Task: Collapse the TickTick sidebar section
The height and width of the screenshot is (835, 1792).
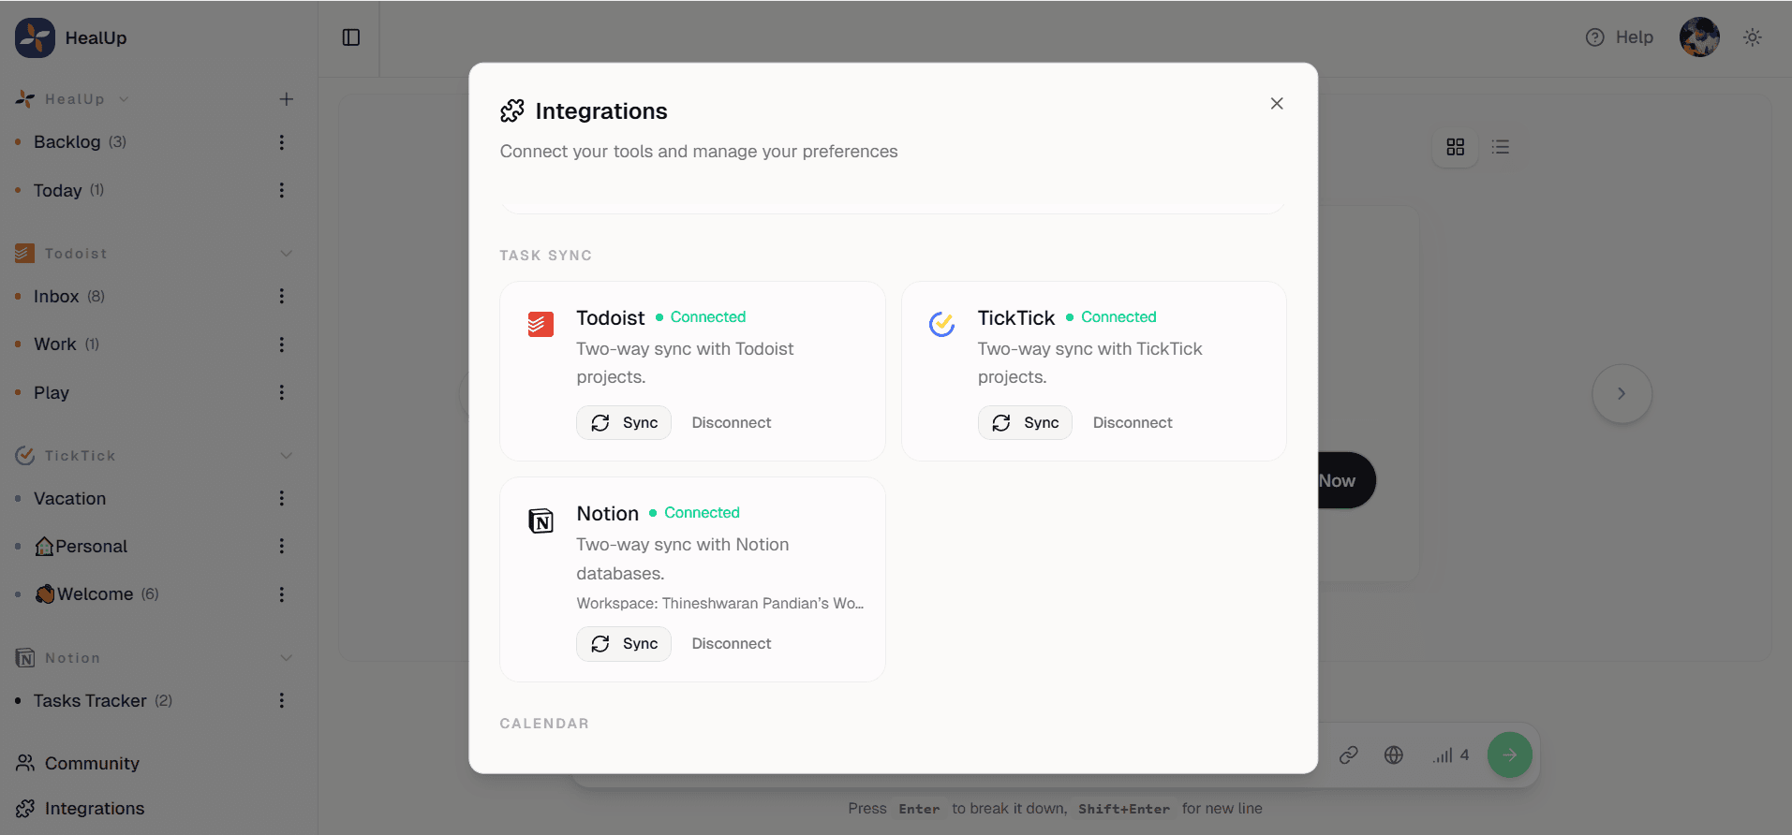Action: (287, 456)
